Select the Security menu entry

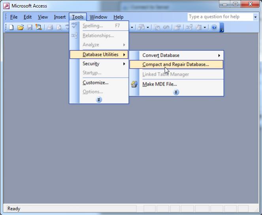coord(99,64)
